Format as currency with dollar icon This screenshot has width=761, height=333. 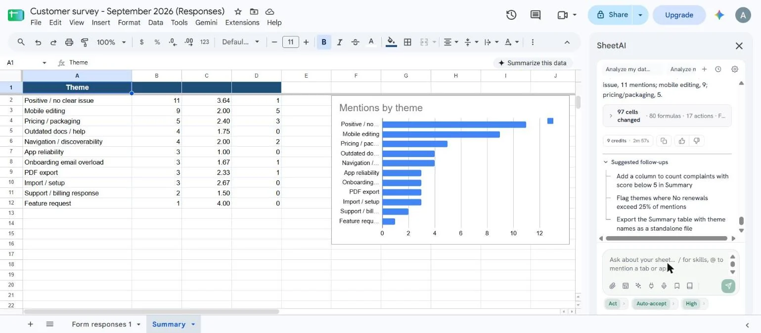pyautogui.click(x=142, y=42)
